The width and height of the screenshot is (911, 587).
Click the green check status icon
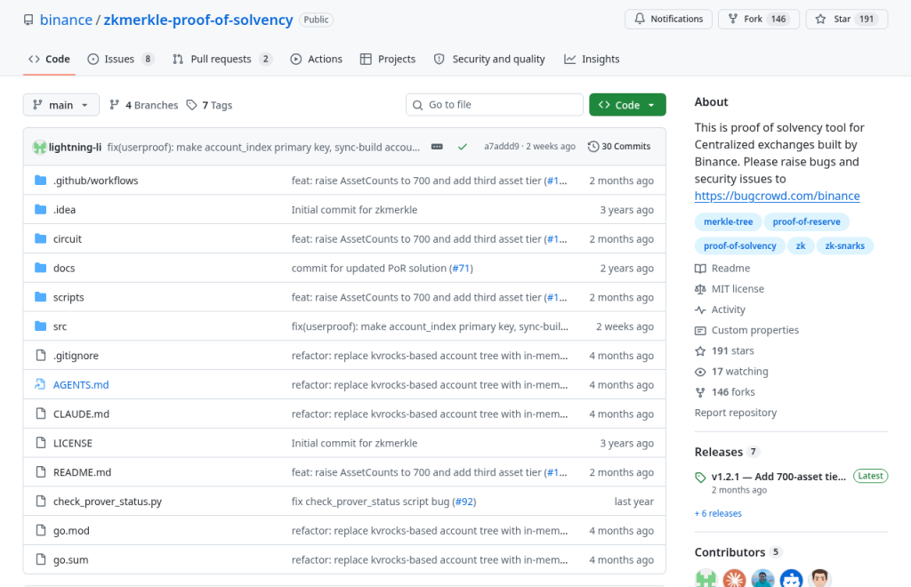463,147
